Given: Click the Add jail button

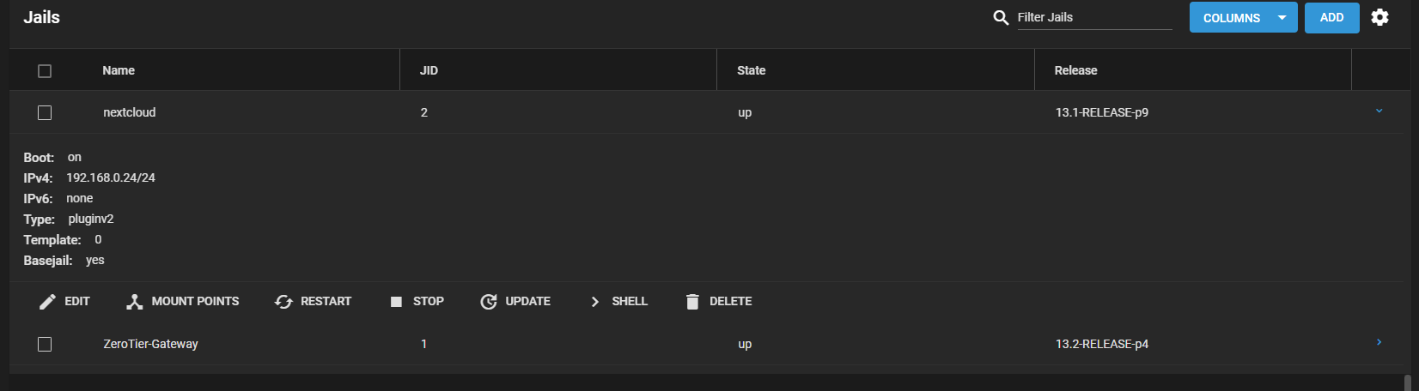Looking at the screenshot, I should tap(1331, 17).
